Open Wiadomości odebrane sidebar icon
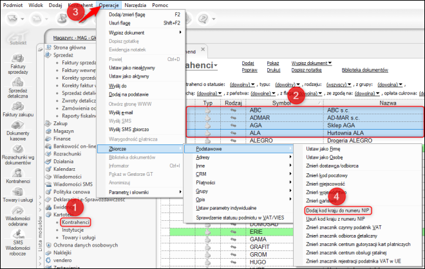Screen dimensions: 425x269 pos(17,216)
